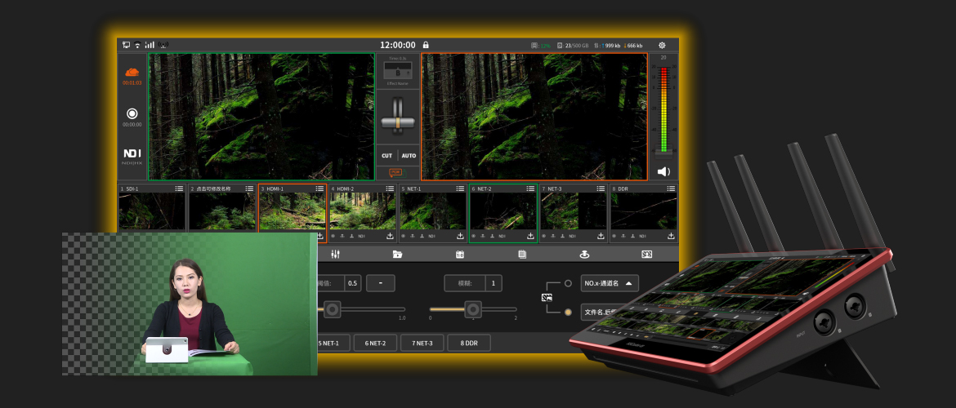Toggle the PGM indicator under CUT
Viewport: 956px width, 408px height.
click(396, 172)
